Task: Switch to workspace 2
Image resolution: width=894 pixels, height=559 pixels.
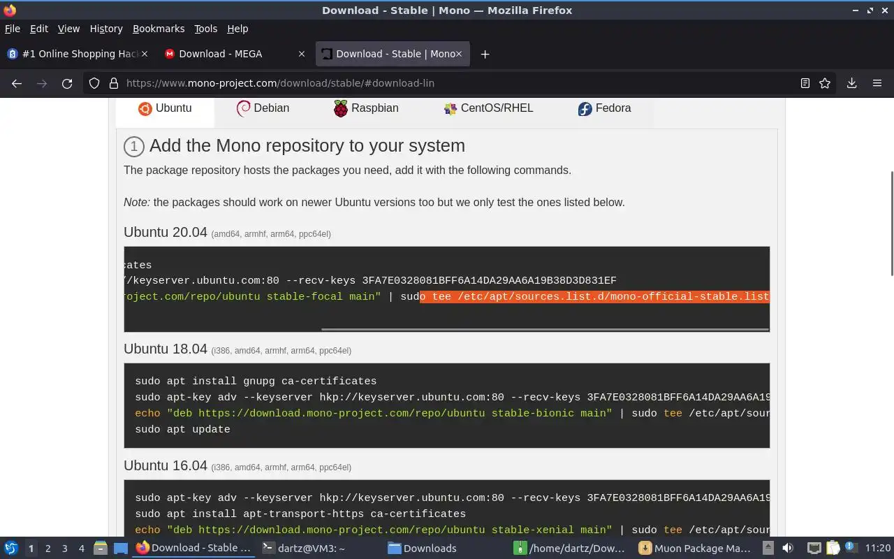Action: (47, 549)
